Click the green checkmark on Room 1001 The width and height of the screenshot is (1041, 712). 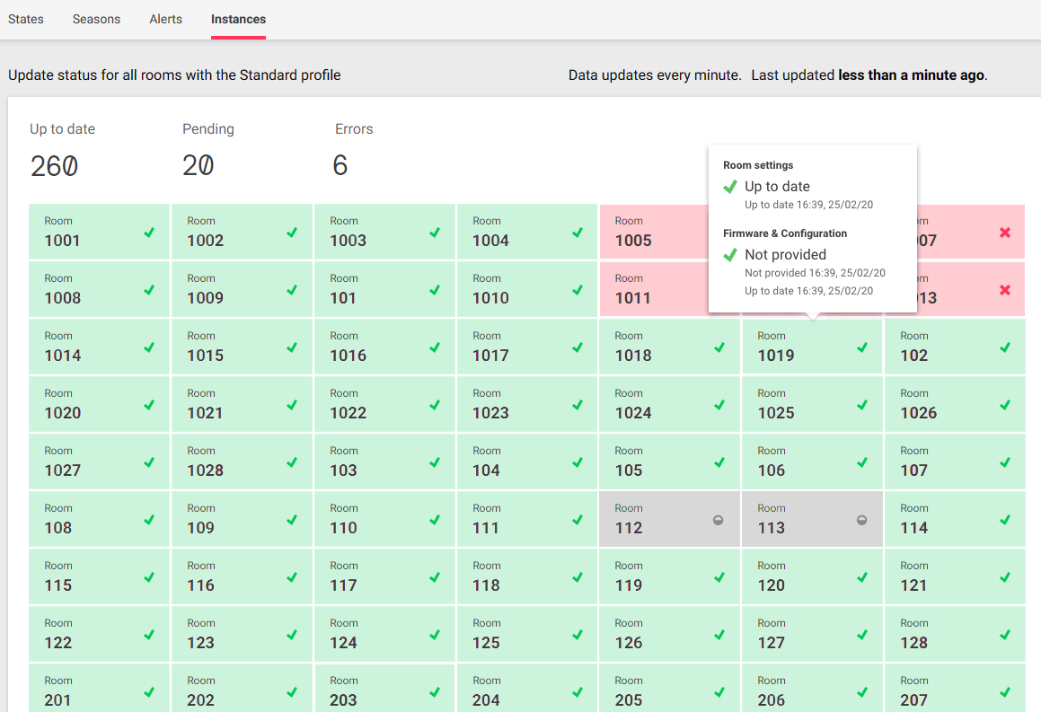click(x=149, y=232)
